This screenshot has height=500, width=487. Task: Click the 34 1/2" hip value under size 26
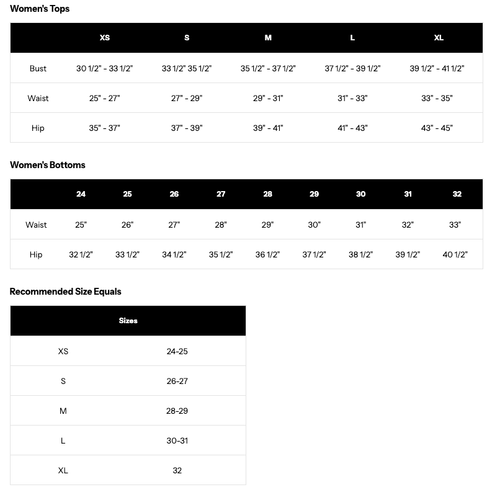pos(174,254)
